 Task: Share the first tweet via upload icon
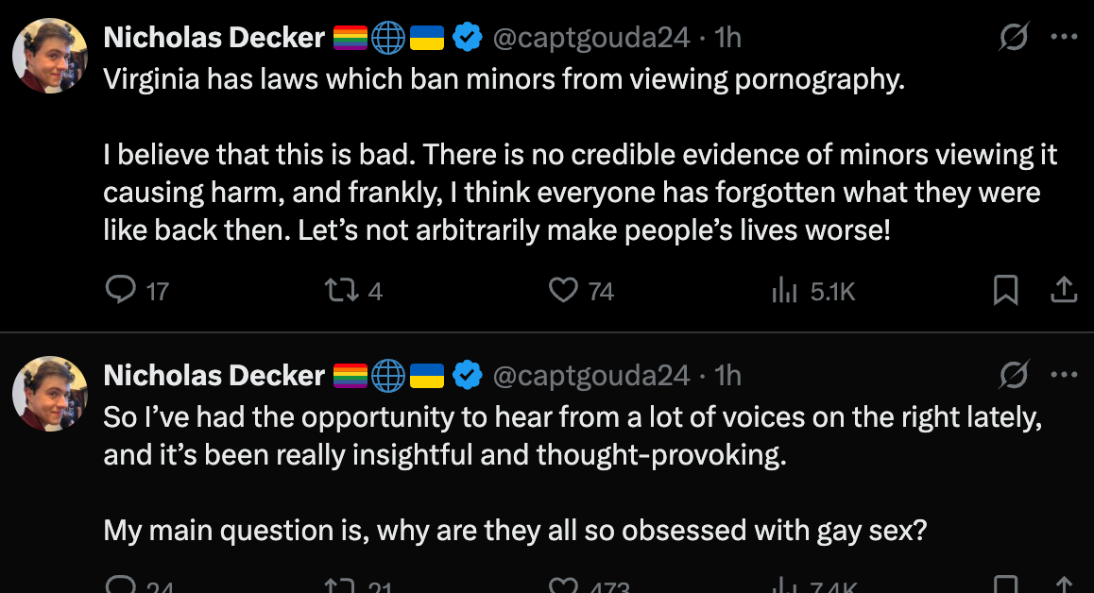[1064, 290]
